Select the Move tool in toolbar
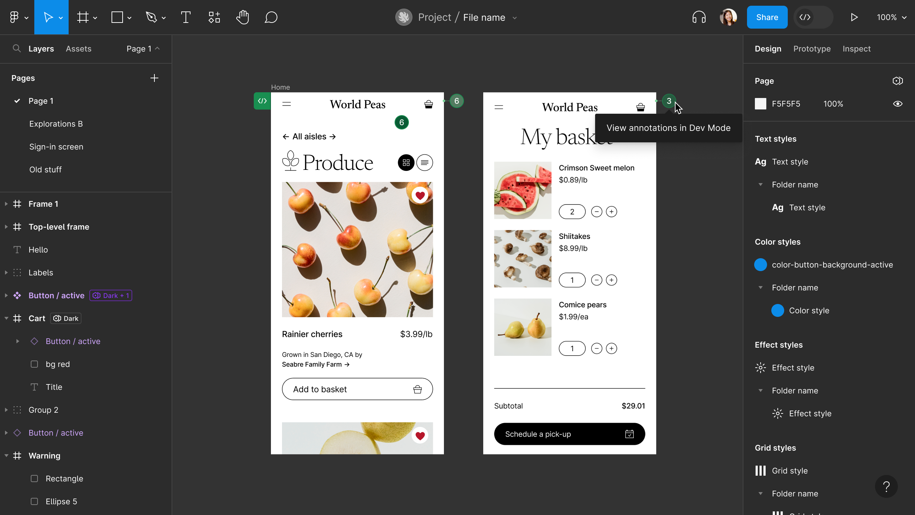This screenshot has height=515, width=915. coord(52,17)
